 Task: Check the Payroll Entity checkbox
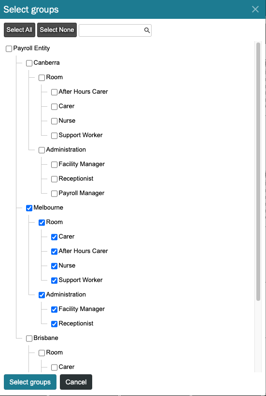coord(9,49)
